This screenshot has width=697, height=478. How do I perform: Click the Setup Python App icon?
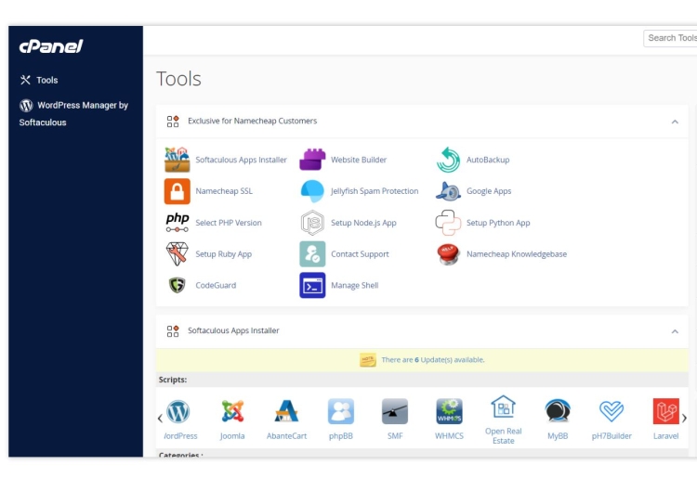[x=448, y=223]
